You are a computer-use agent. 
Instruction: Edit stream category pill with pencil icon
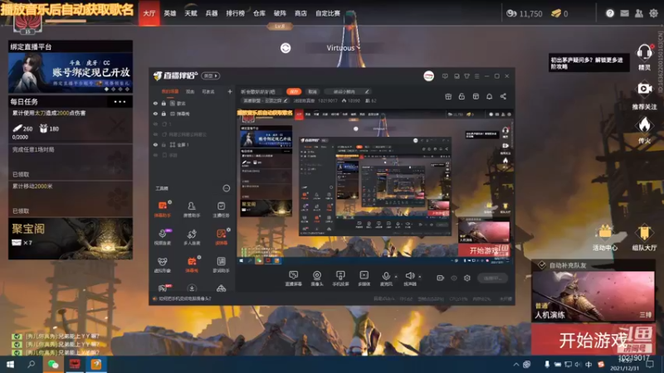pos(266,100)
